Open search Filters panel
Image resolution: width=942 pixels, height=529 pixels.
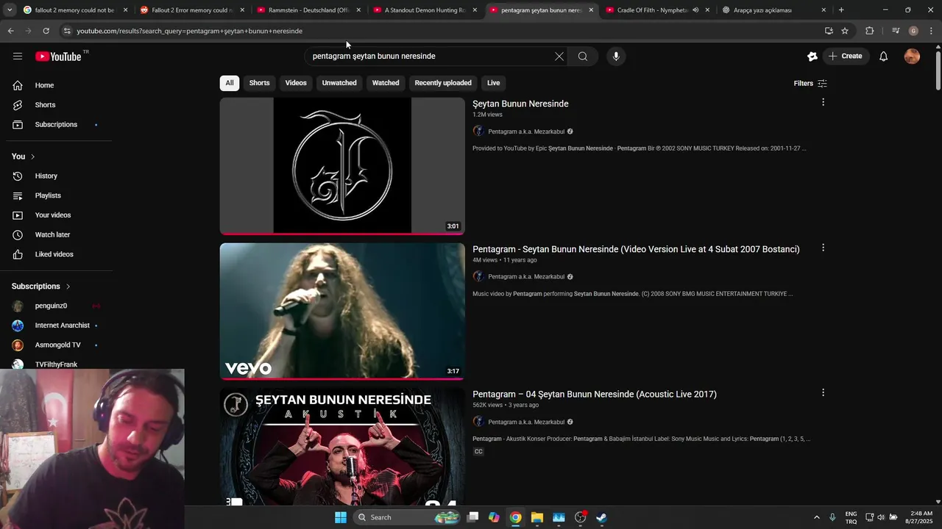[x=810, y=83]
